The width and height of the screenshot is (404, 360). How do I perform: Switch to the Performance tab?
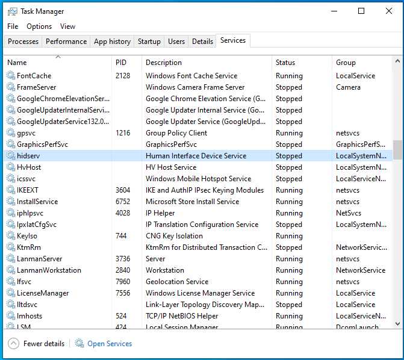click(66, 41)
